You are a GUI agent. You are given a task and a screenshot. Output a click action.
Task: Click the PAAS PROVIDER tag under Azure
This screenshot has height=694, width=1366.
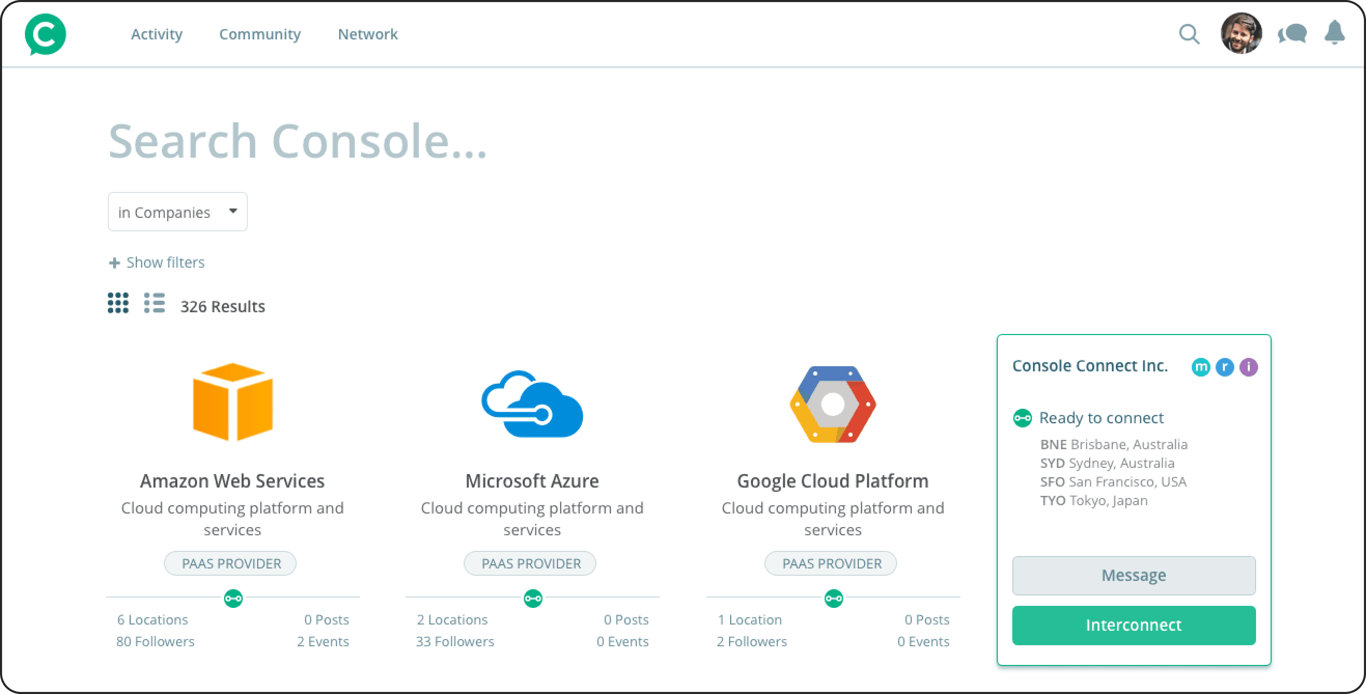point(529,564)
